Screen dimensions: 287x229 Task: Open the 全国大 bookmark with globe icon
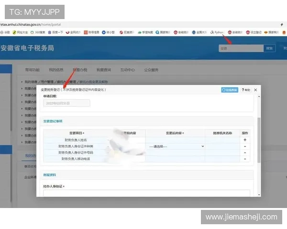tap(199, 32)
